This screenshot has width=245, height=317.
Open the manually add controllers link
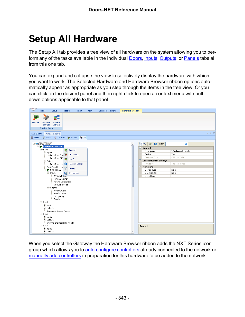55,256
